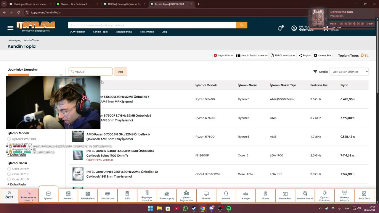The image size is (379, 213).
Task: Switch to ITOPYA Gaming Ürünler tab
Action: click(124, 4)
